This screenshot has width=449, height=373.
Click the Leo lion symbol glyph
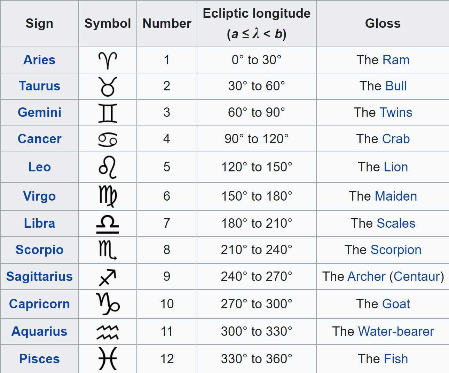tap(108, 167)
